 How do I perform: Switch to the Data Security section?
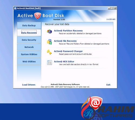[29, 40]
